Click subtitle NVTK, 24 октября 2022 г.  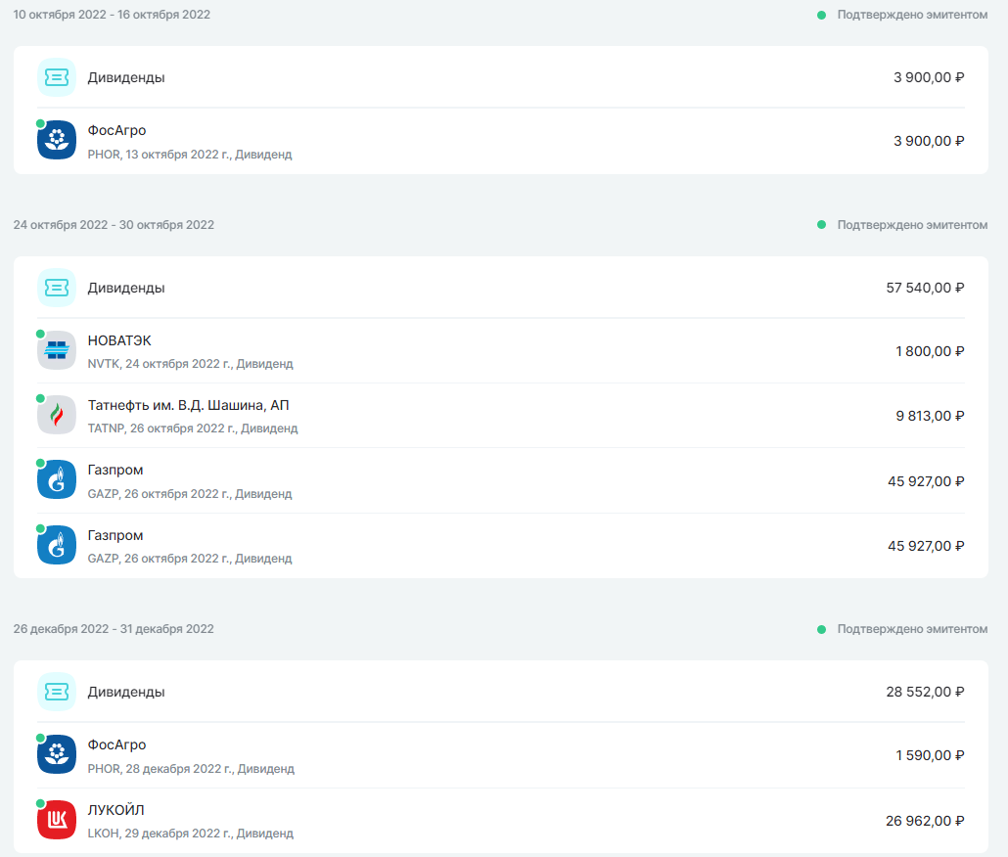tap(190, 364)
